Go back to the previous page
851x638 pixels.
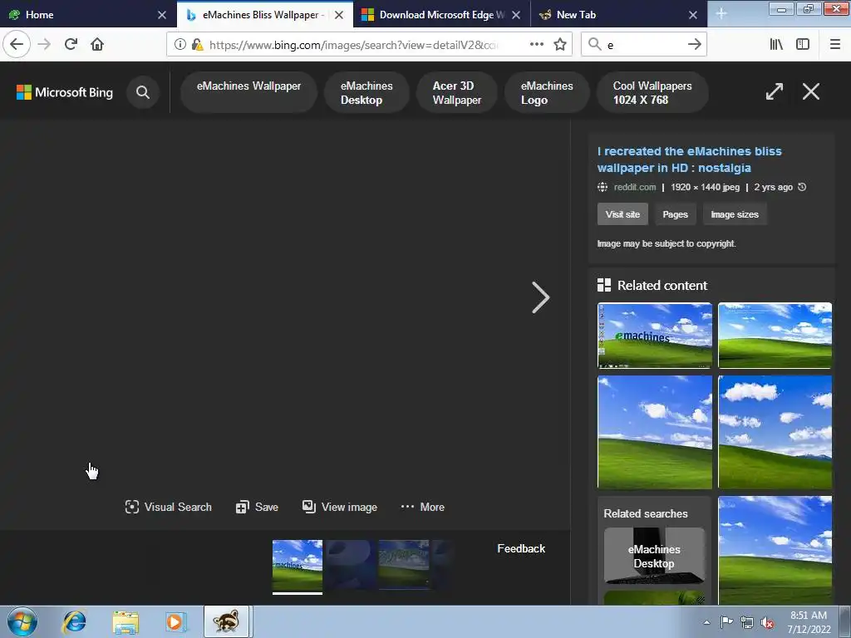(17, 45)
